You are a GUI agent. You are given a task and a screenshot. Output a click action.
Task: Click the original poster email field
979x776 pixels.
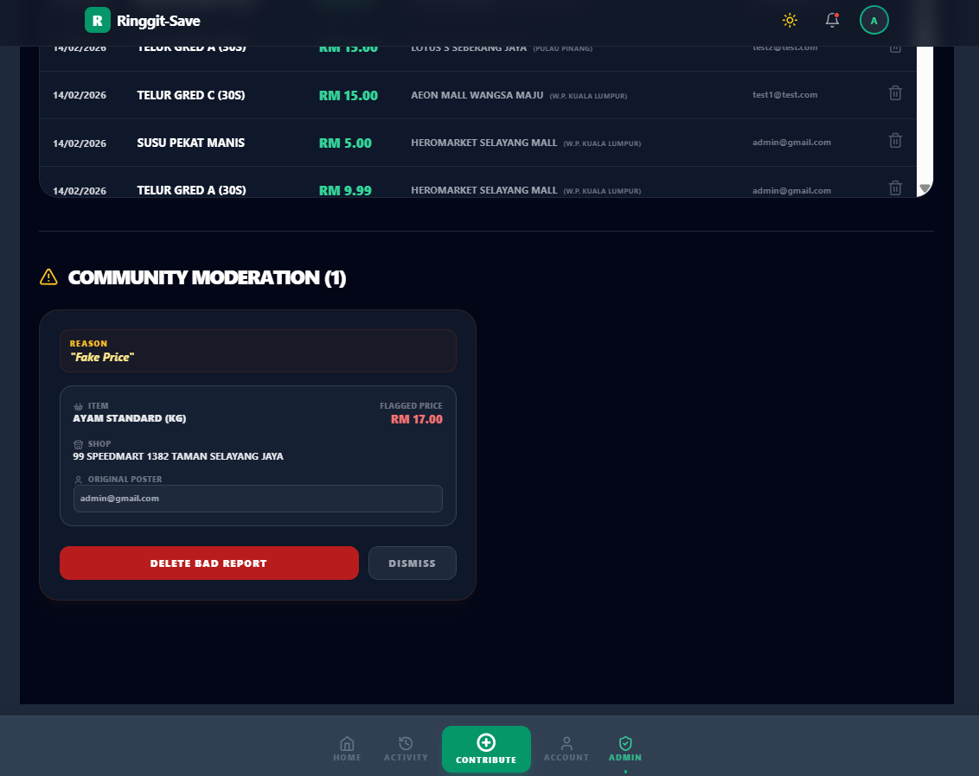click(258, 499)
